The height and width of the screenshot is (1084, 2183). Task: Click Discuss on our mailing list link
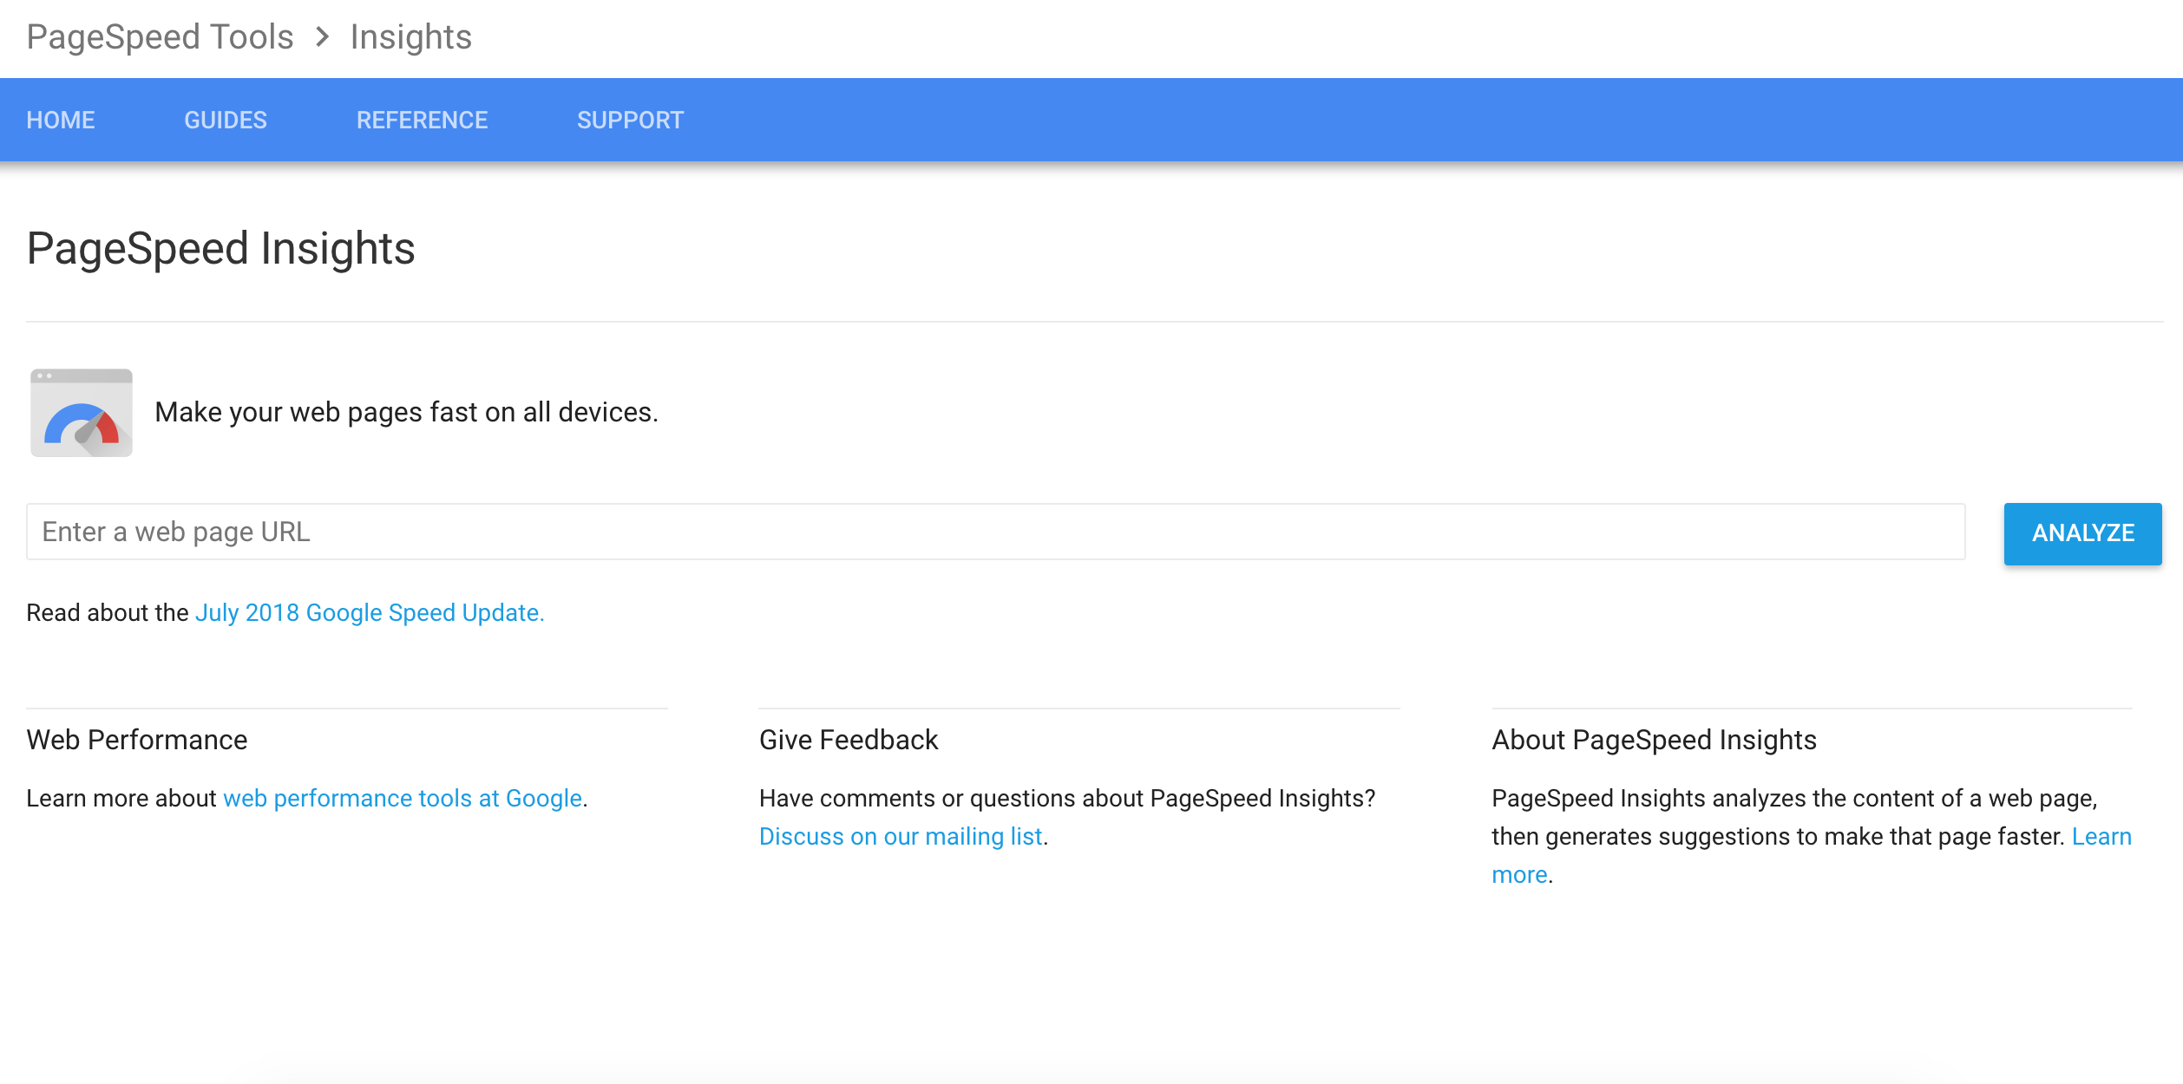(x=901, y=836)
